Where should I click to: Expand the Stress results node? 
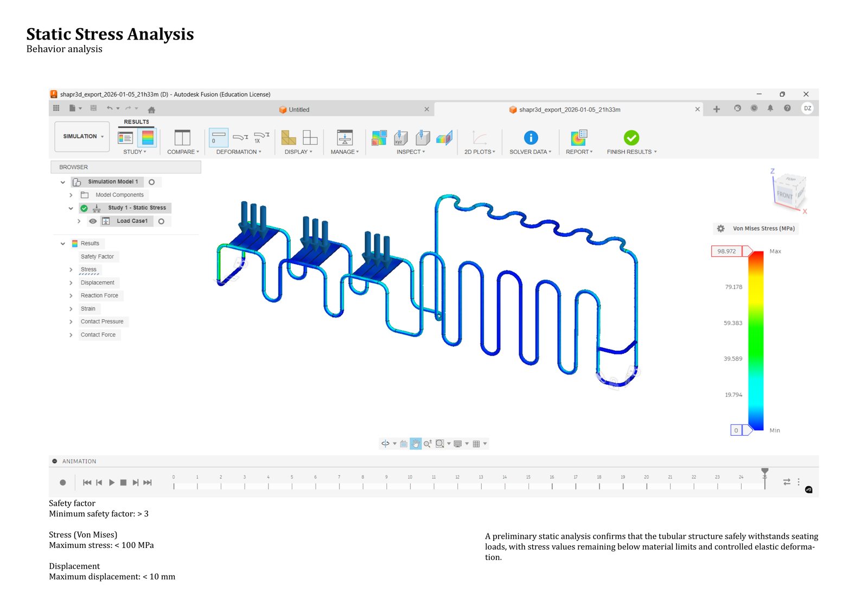point(71,269)
